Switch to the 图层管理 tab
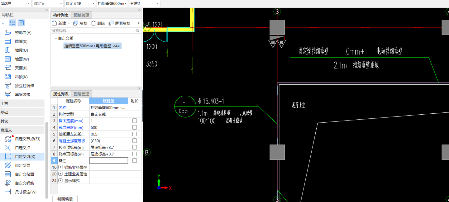 pyautogui.click(x=81, y=94)
